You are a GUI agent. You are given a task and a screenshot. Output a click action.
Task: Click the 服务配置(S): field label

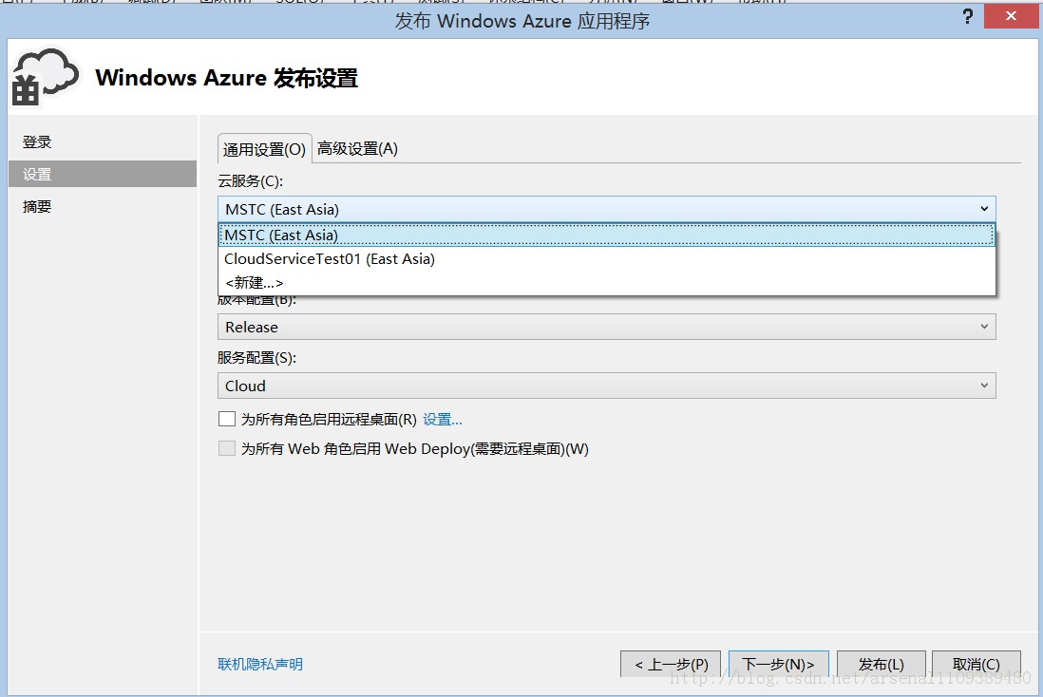256,358
